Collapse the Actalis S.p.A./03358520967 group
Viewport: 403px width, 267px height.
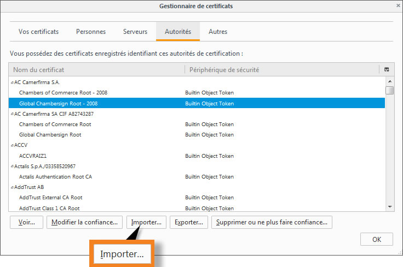[x=12, y=167]
